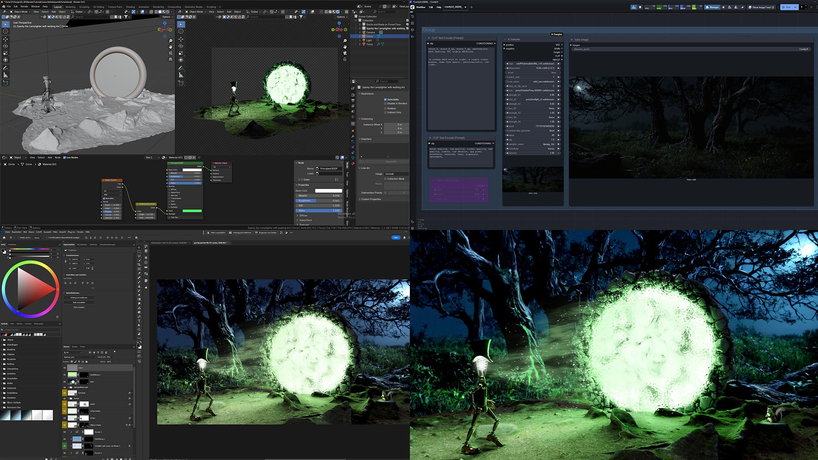
Task: Hide the Farbfüllung 2 layer in Photoshop
Action: point(65,375)
